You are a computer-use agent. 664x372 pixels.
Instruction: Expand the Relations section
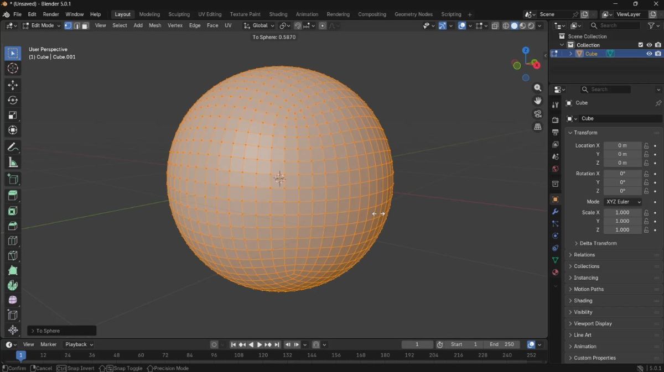584,254
